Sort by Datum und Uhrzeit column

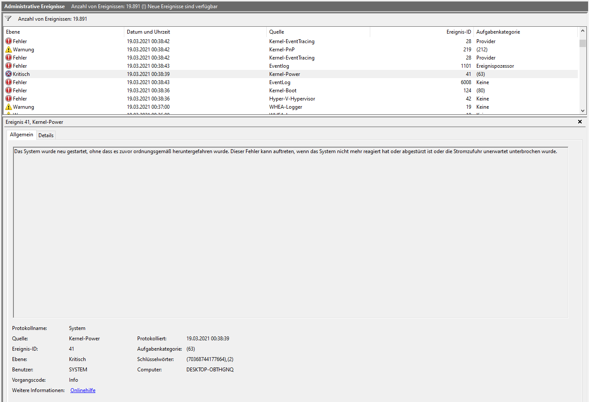point(195,32)
